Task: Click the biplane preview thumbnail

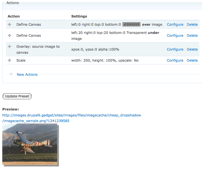Action: click(30, 144)
